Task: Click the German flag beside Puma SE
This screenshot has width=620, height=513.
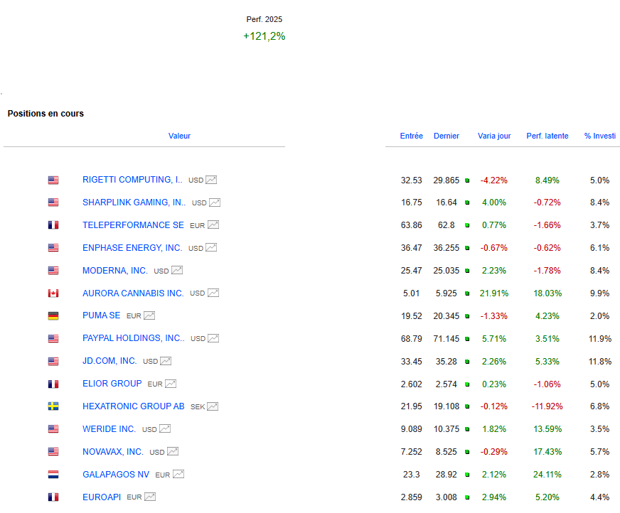Action: point(53,316)
